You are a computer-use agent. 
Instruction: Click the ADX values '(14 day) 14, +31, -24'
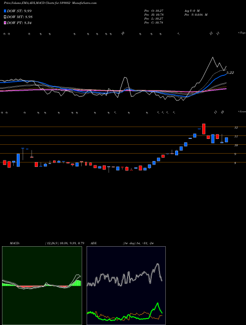(x=138, y=243)
